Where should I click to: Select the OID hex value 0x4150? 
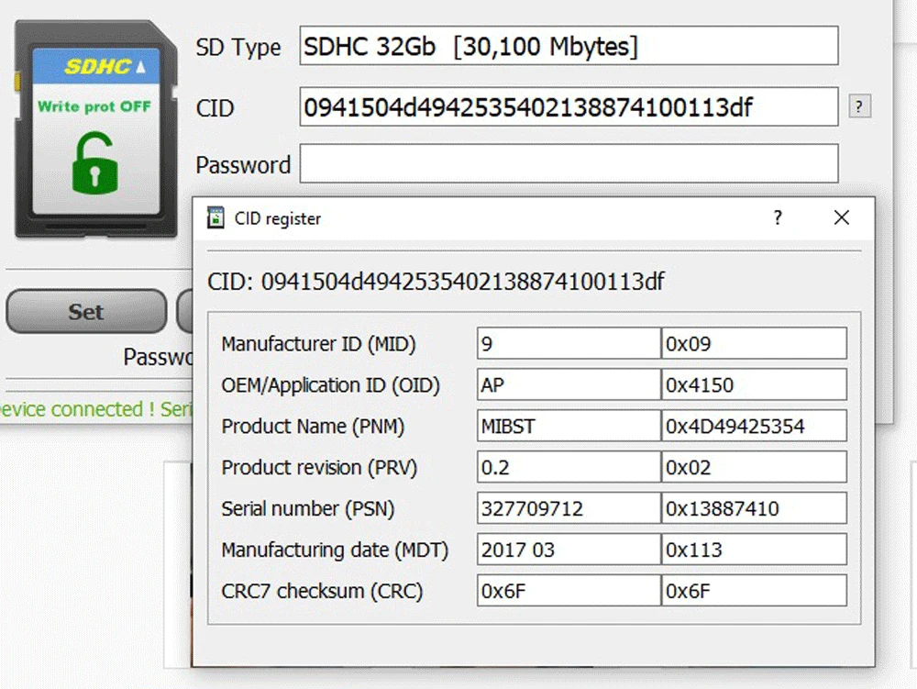pyautogui.click(x=753, y=385)
